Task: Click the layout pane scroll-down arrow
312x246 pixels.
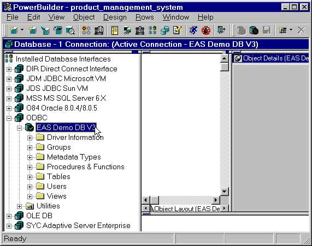Action: click(x=225, y=192)
